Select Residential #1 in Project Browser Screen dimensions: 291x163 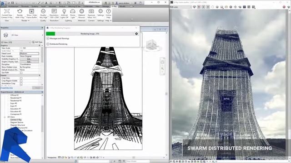point(16,98)
